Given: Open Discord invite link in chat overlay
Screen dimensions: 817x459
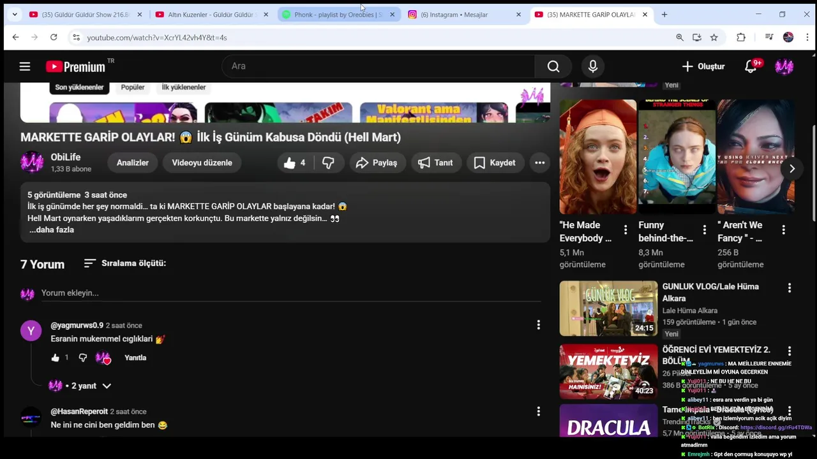Looking at the screenshot, I should pyautogui.click(x=776, y=428).
